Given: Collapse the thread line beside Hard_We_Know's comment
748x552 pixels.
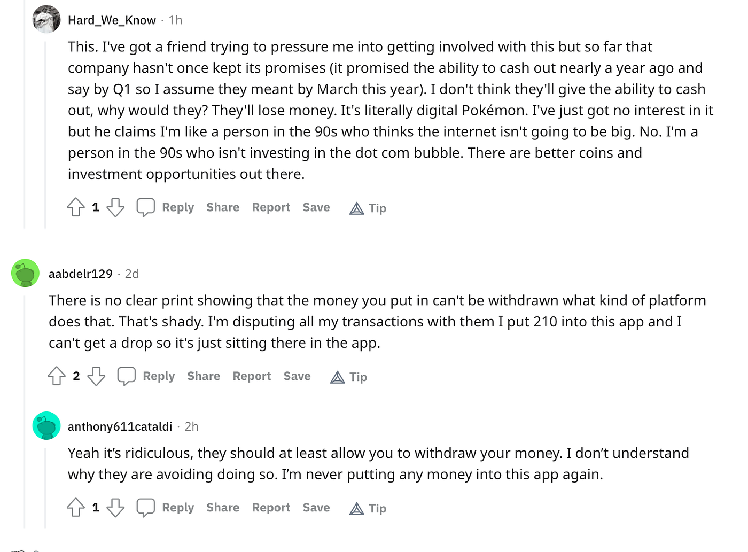Looking at the screenshot, I should coord(45,135).
